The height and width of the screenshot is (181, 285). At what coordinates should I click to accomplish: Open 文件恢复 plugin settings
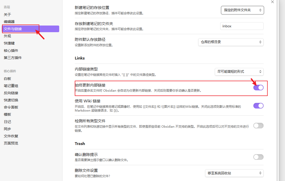[11, 136]
